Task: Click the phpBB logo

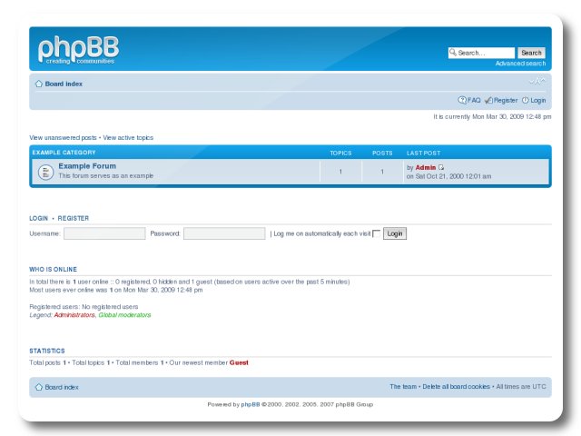Action: click(x=78, y=50)
